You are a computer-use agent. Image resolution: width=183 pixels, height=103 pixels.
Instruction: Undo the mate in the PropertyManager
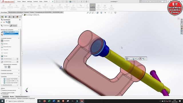pyautogui.click(x=7, y=22)
